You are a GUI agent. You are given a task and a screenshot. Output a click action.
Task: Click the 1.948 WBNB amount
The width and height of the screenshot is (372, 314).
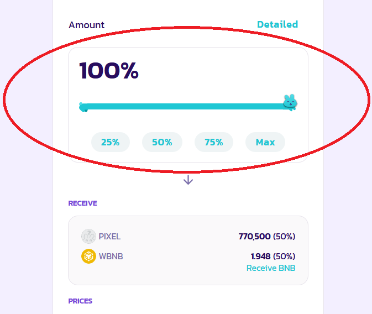coord(260,257)
